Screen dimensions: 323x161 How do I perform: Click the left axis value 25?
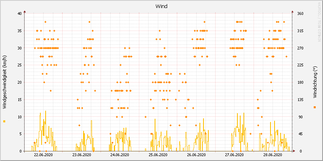point(19,65)
